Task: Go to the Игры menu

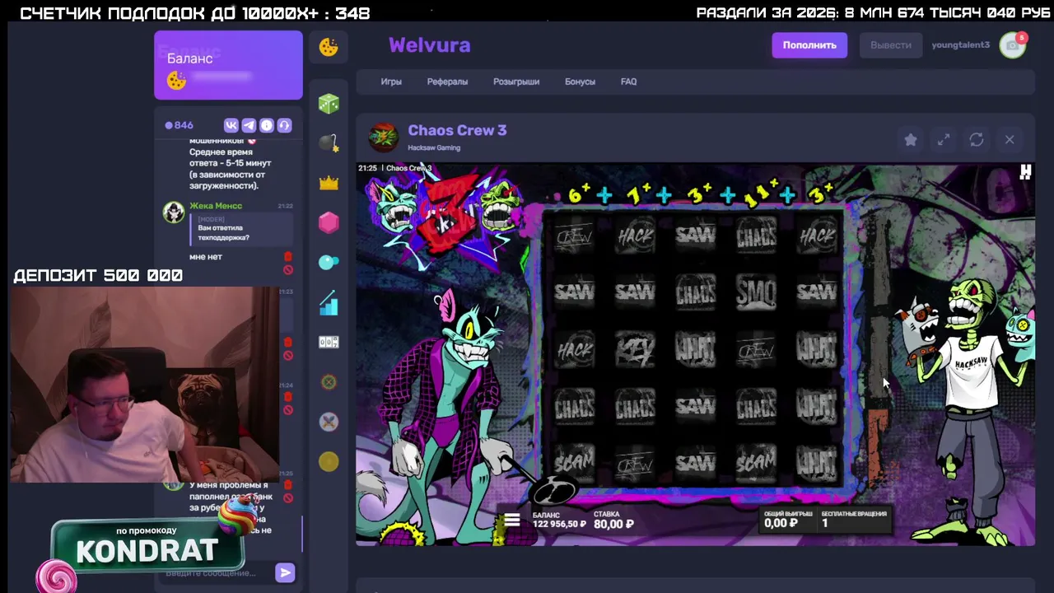Action: click(x=391, y=82)
